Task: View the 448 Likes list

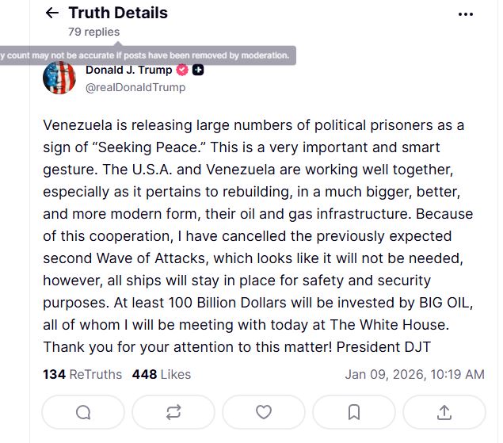Action: (x=162, y=374)
